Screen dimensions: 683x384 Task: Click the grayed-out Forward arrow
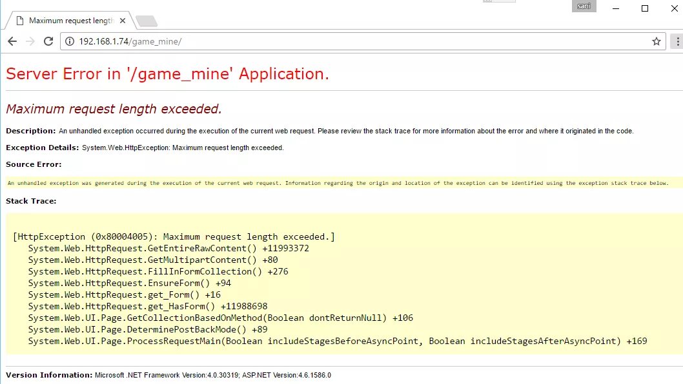30,41
